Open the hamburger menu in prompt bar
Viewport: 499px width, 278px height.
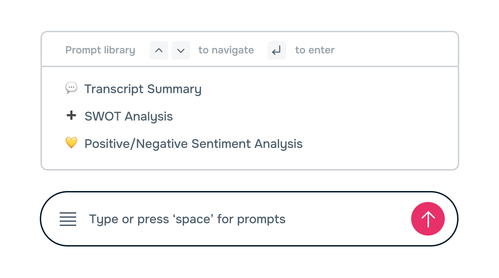click(68, 219)
